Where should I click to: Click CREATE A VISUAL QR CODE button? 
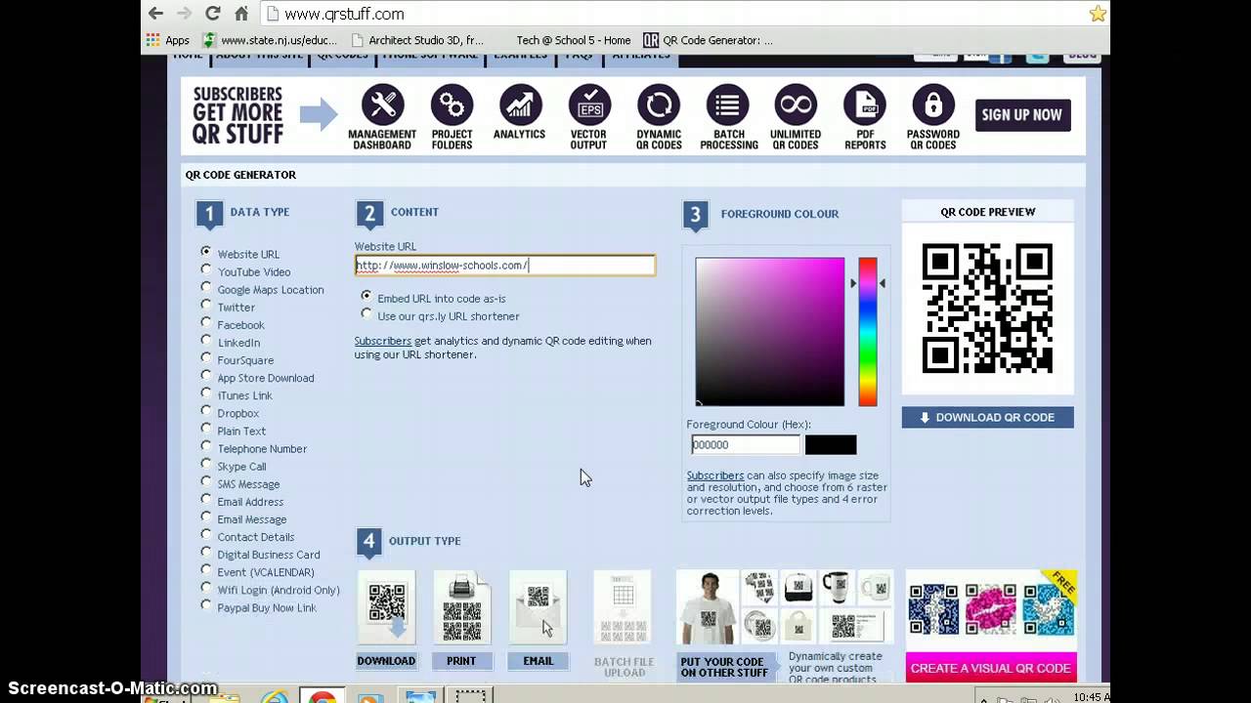pyautogui.click(x=991, y=668)
